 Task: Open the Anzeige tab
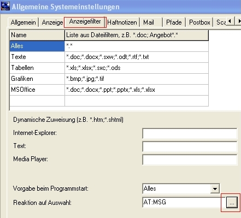pyautogui.click(x=52, y=22)
